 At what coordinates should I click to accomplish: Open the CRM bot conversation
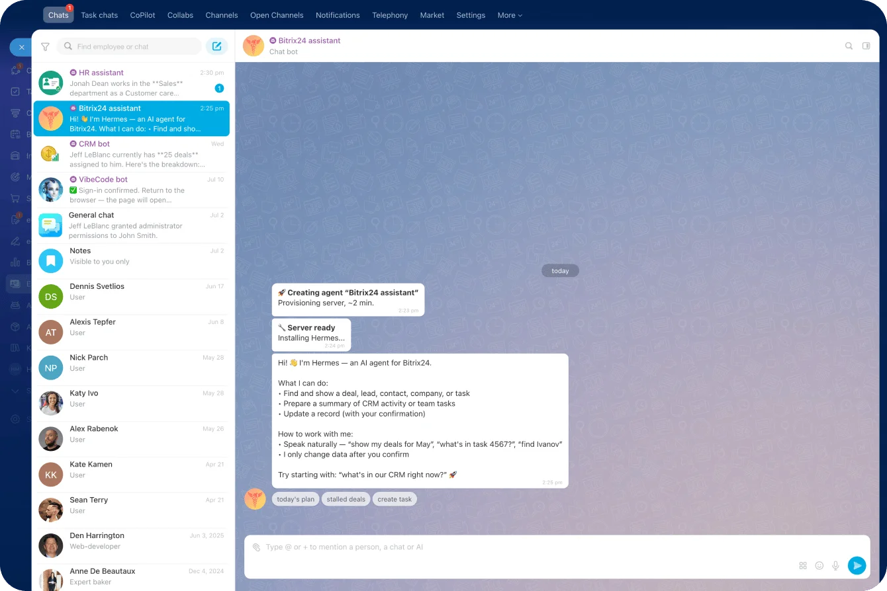pos(132,154)
